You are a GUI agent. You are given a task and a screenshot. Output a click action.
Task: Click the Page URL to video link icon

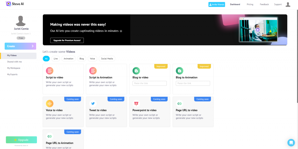click(180, 103)
